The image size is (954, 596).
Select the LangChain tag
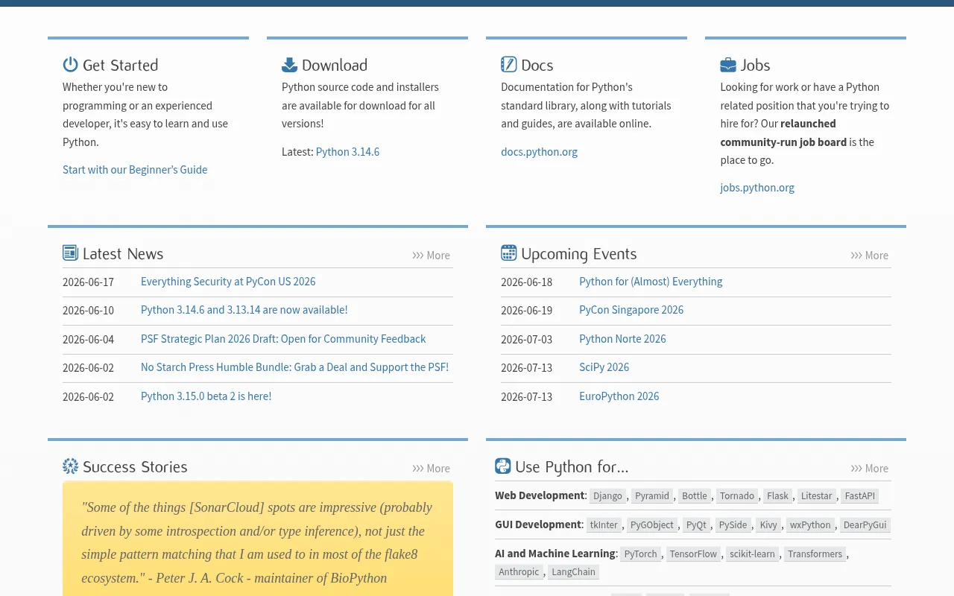pos(573,572)
